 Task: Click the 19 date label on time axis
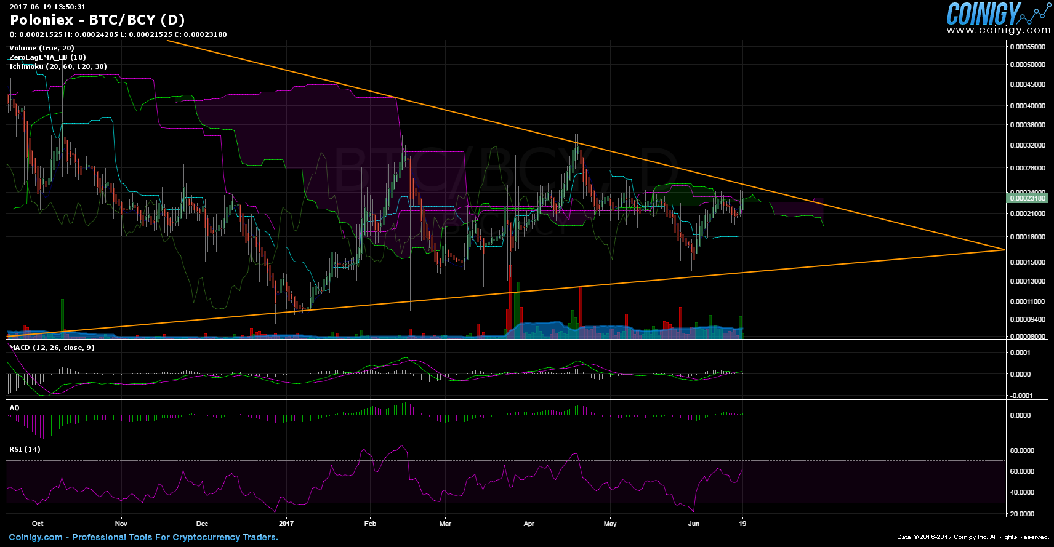[x=743, y=524]
